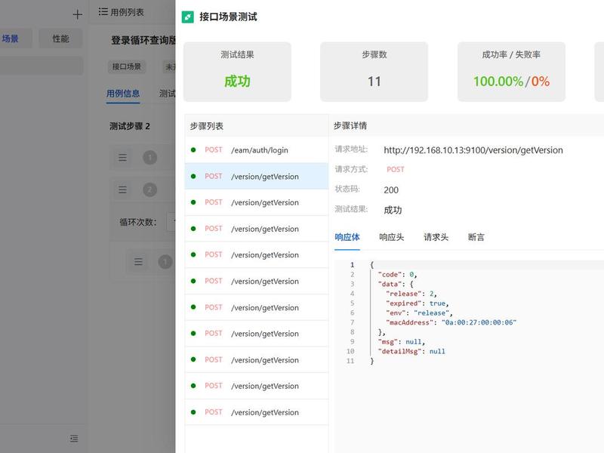Open the 响应体 tab

pos(347,237)
